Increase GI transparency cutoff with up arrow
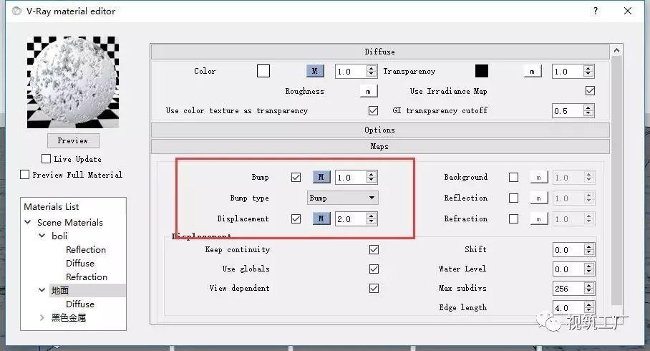 point(588,107)
